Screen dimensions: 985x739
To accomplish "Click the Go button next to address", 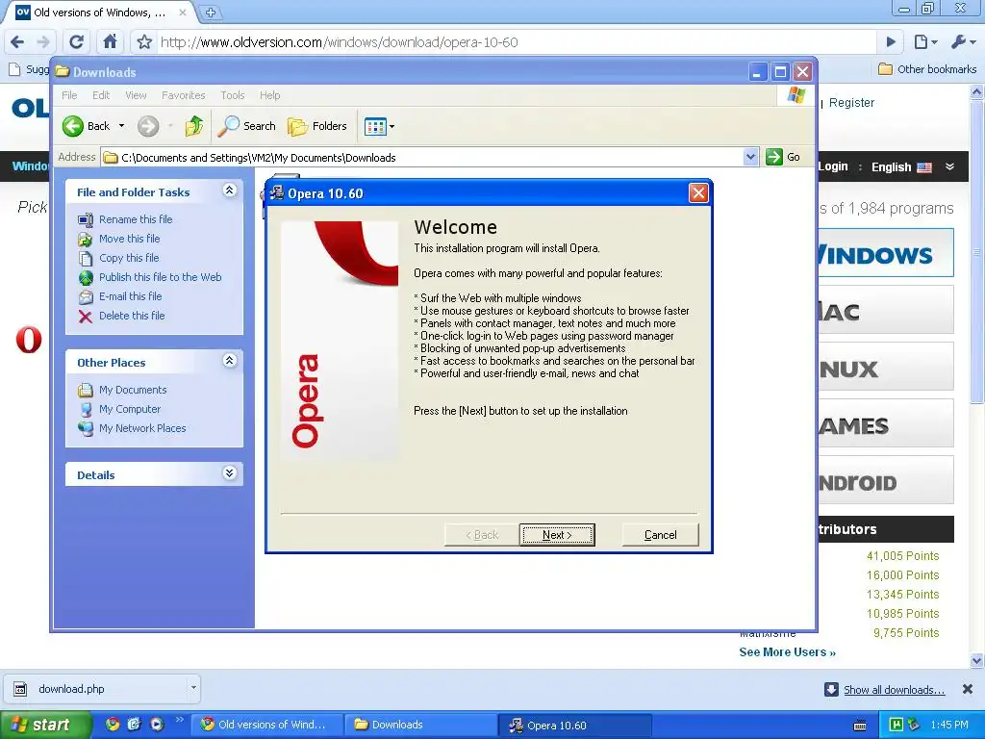I will (x=783, y=157).
